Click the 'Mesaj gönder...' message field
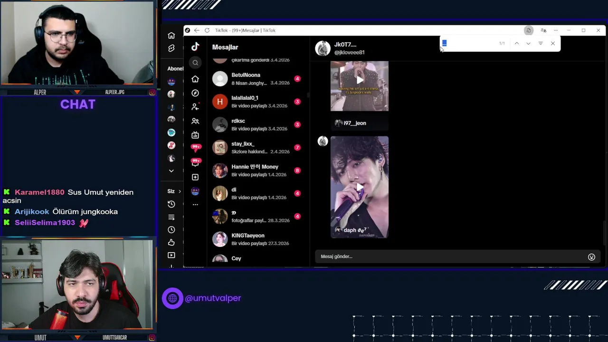The width and height of the screenshot is (608, 342). pyautogui.click(x=451, y=257)
